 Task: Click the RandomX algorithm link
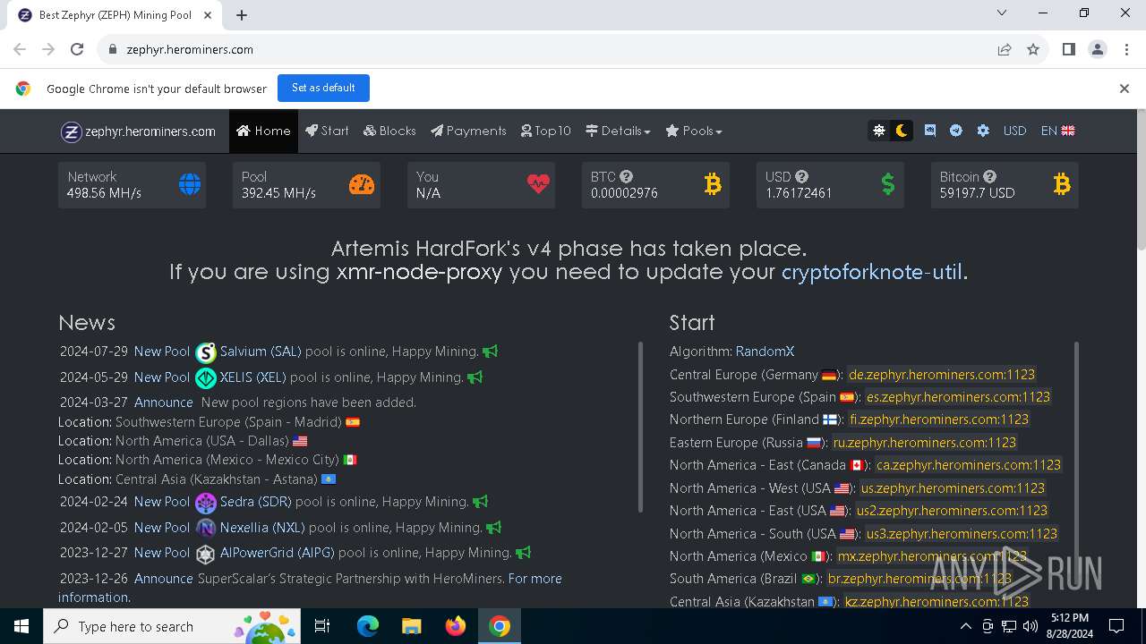tap(765, 352)
